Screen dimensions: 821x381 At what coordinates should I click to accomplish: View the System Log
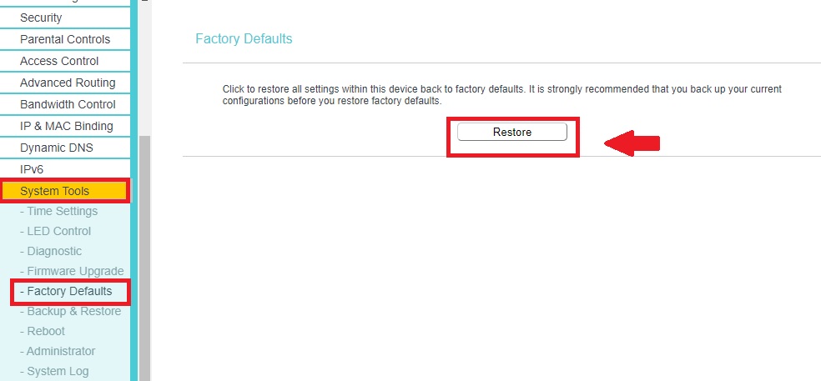(54, 372)
